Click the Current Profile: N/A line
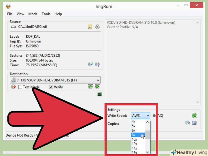This screenshot has height=156, width=208. coord(123,27)
